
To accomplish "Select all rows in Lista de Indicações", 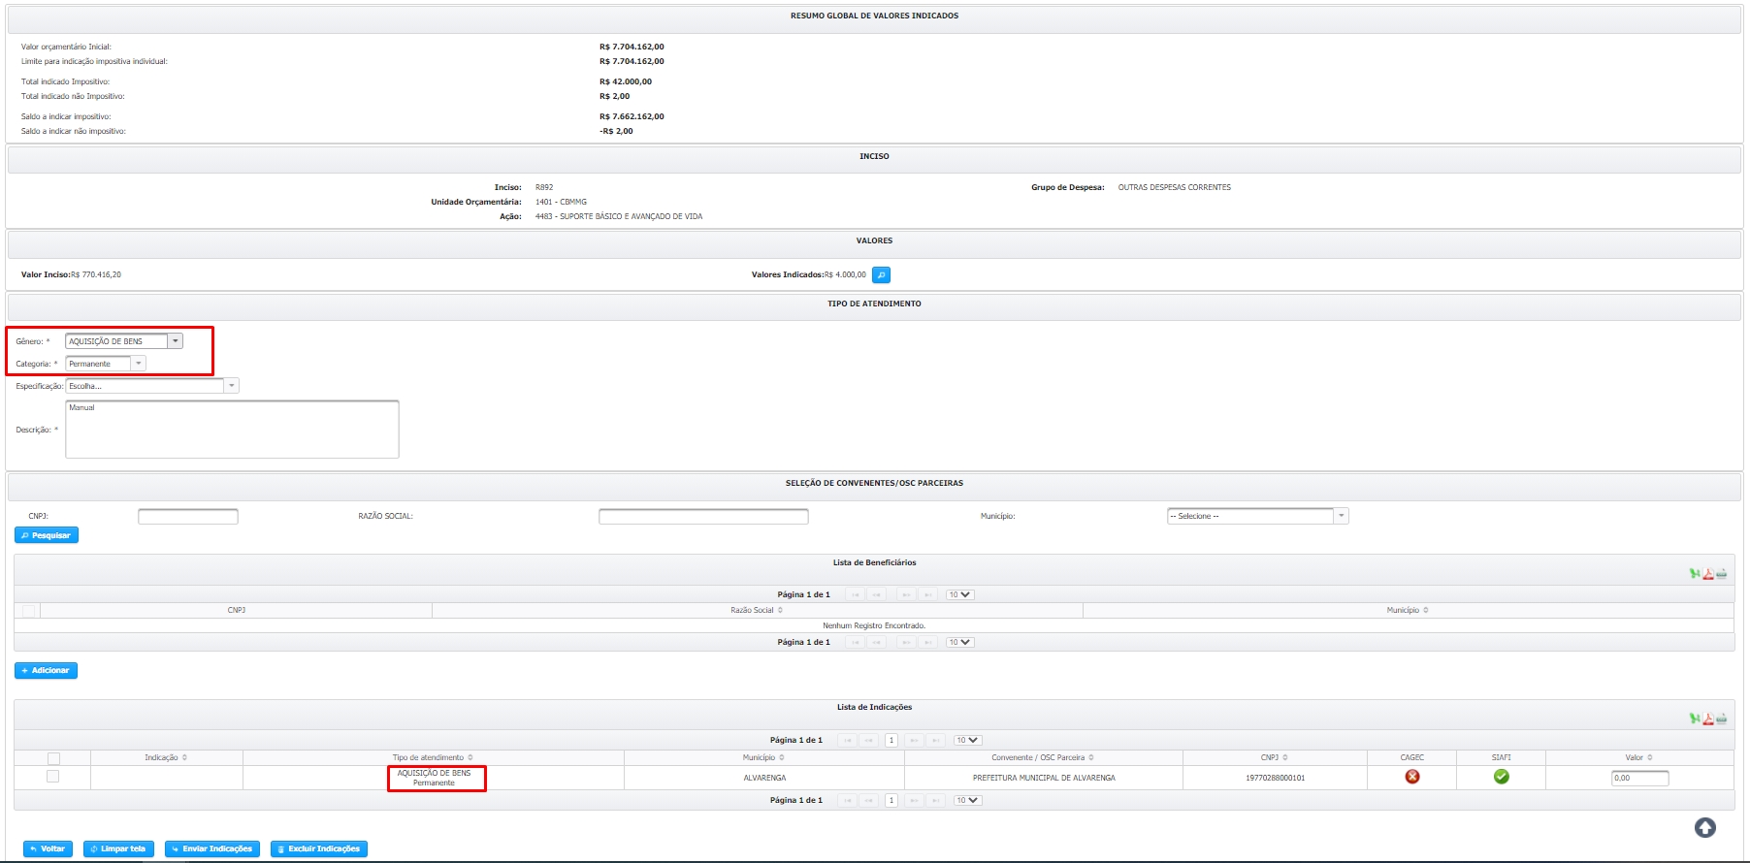I will 53,758.
